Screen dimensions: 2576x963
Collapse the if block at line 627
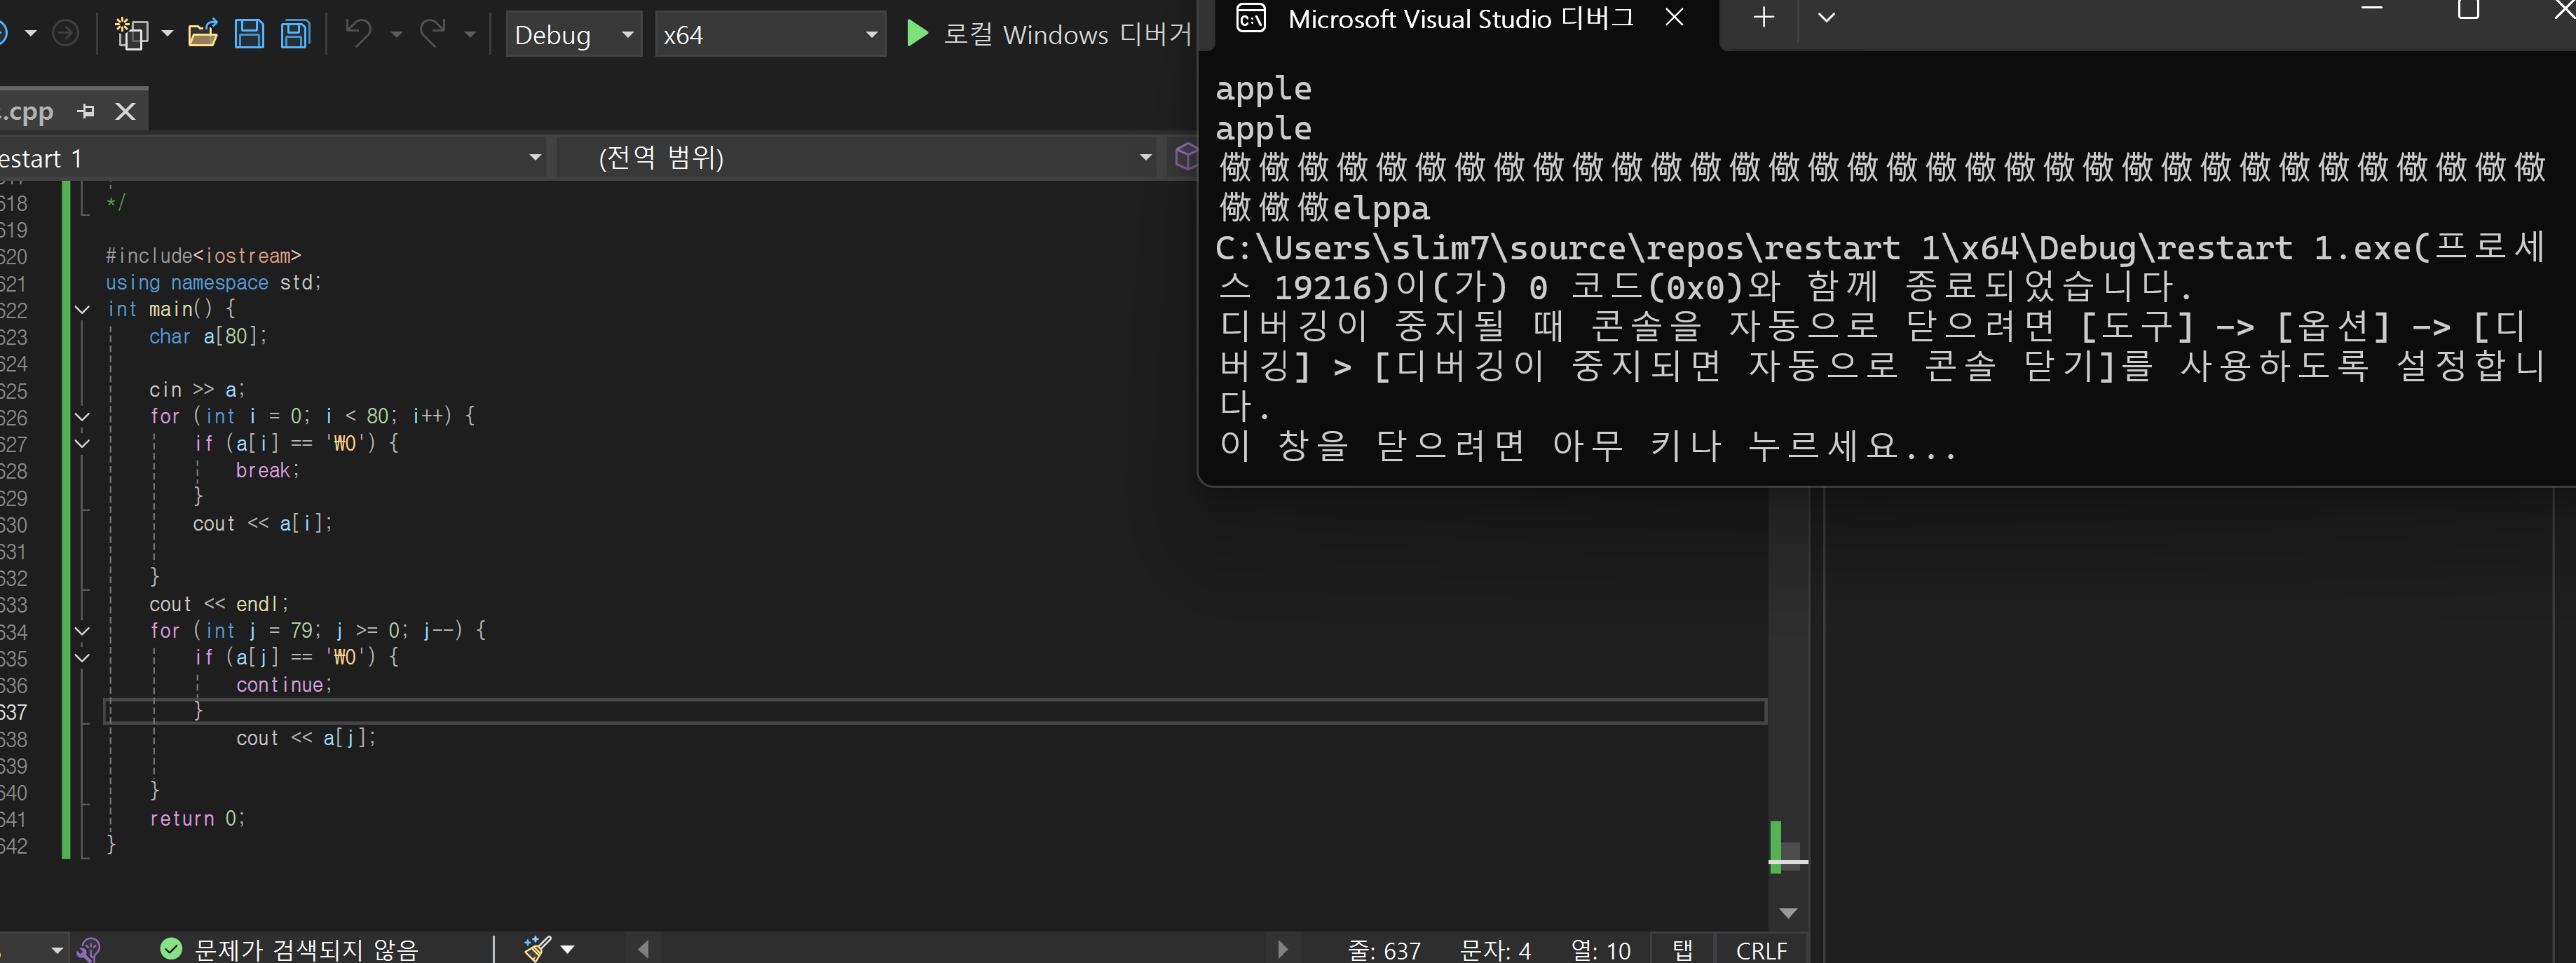[83, 444]
